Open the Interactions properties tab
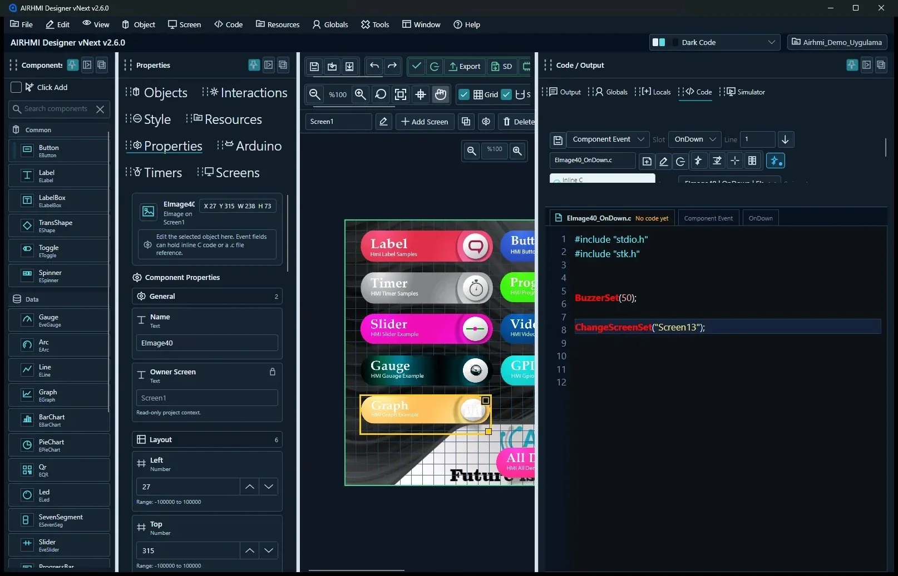 pyautogui.click(x=248, y=93)
